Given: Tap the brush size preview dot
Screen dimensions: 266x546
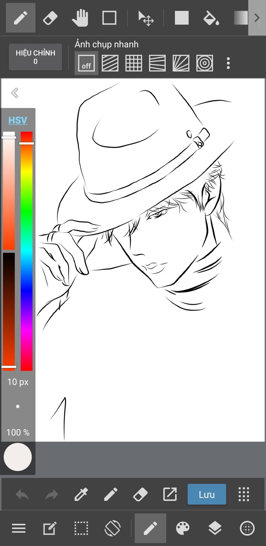Looking at the screenshot, I should click(x=18, y=406).
